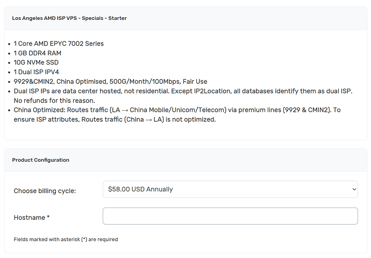Click the Choose billing cycle label
This screenshot has width=371, height=258.
point(45,191)
